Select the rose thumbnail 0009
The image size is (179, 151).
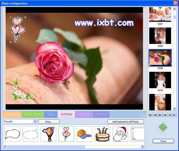pyautogui.click(x=160, y=58)
